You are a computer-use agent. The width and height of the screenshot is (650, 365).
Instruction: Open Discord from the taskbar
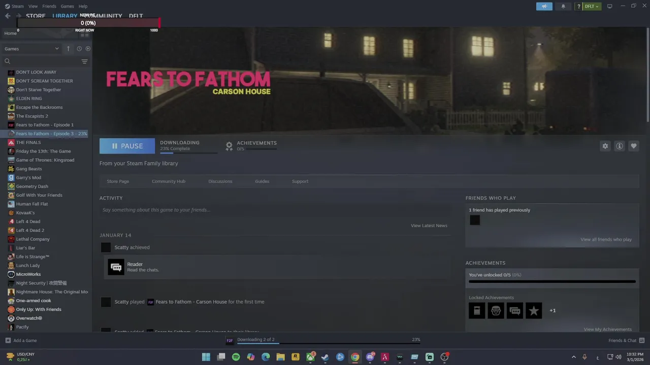pyautogui.click(x=370, y=357)
